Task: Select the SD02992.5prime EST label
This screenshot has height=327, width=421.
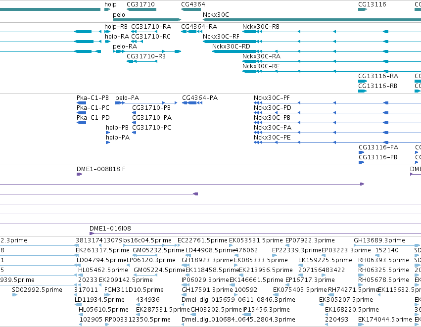Action: point(37,290)
